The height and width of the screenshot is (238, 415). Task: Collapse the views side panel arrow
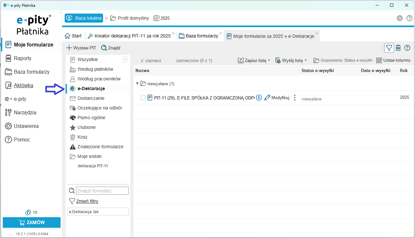click(125, 59)
